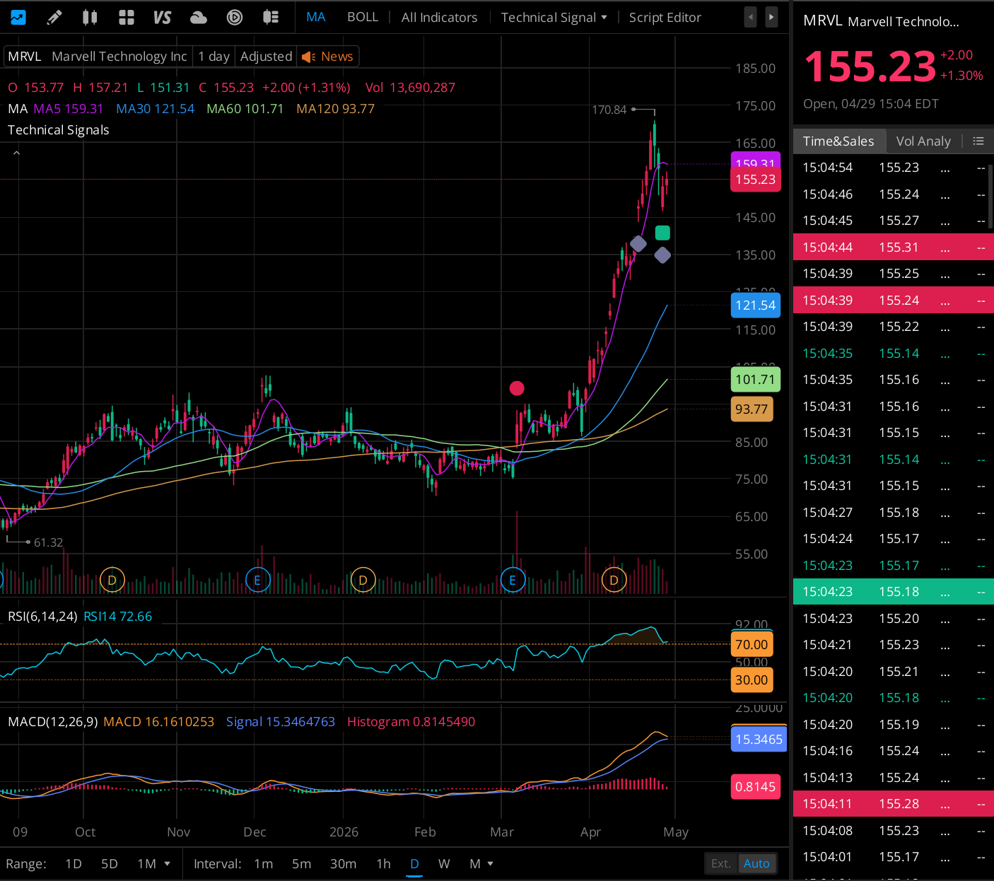Viewport: 994px width, 881px height.
Task: Expand the Technical Signal dropdown
Action: pos(554,17)
